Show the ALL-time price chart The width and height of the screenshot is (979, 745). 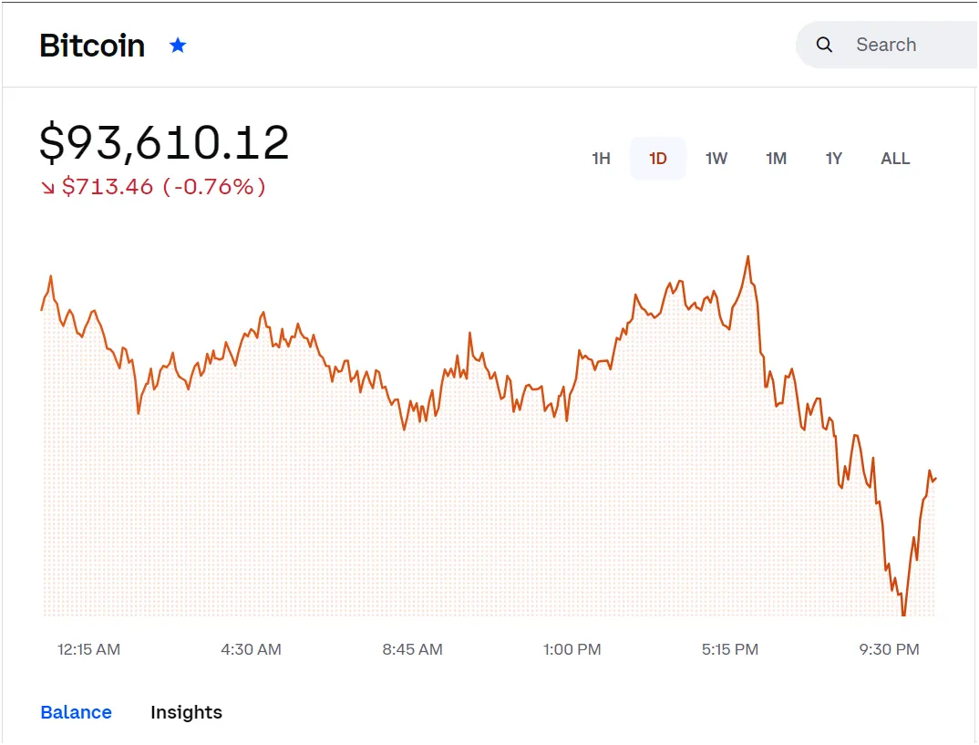(x=894, y=158)
